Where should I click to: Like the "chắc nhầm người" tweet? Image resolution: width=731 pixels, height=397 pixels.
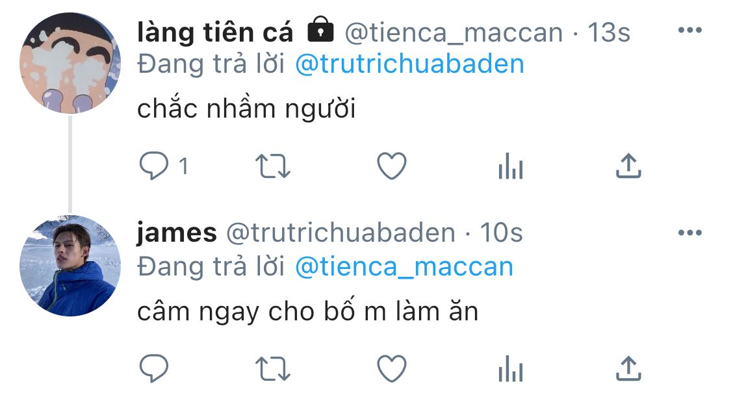[x=392, y=166]
